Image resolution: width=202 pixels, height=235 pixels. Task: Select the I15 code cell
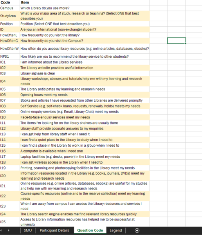point(10,146)
